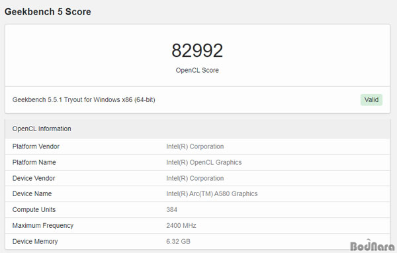Click the Device Name label
The width and height of the screenshot is (397, 253).
pyautogui.click(x=32, y=193)
